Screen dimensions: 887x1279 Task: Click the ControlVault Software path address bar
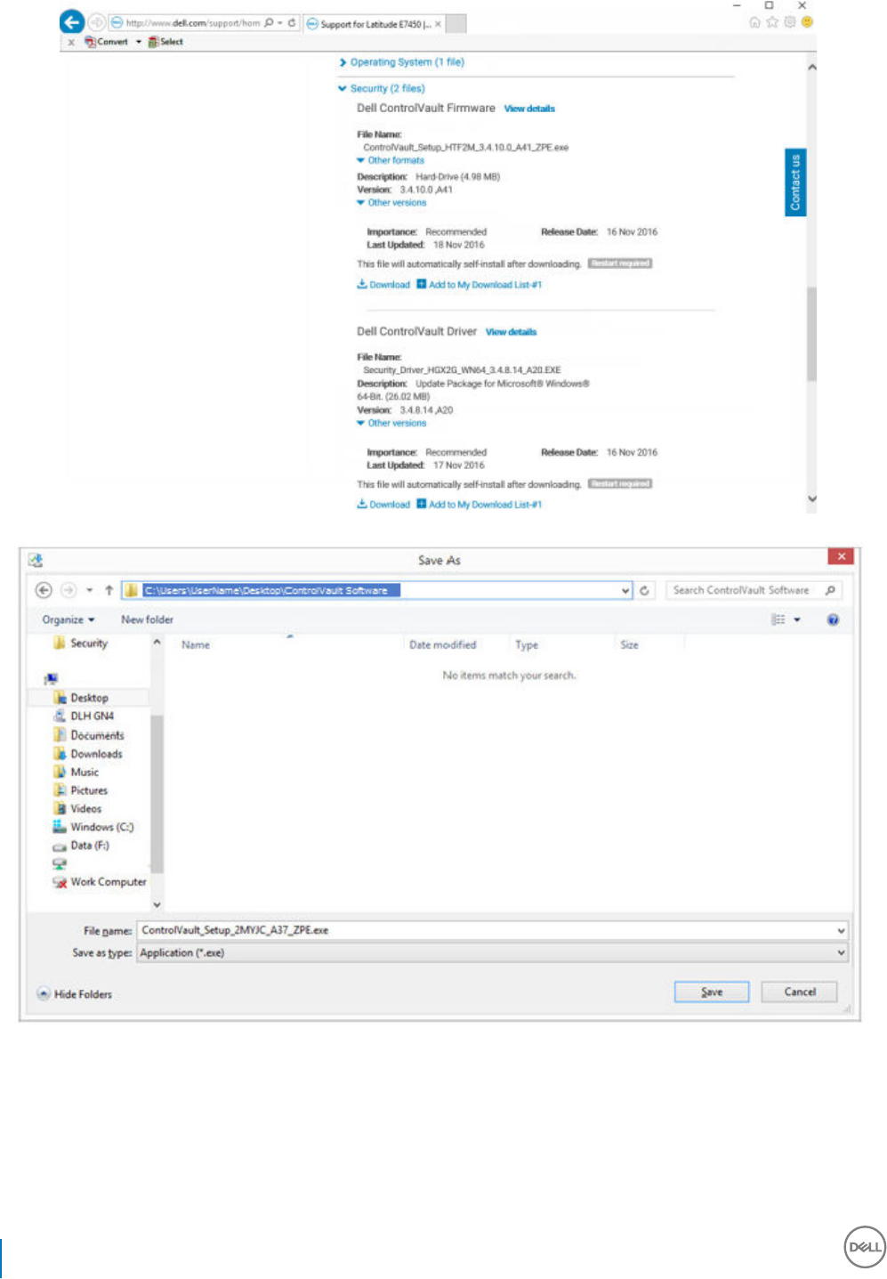click(x=376, y=590)
